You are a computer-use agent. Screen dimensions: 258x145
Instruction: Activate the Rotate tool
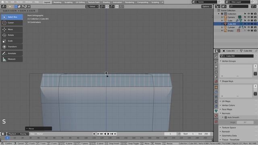coord(12,35)
